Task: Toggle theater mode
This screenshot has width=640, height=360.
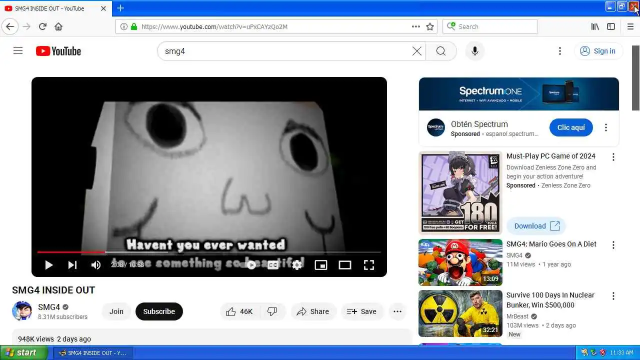Action: [345, 265]
